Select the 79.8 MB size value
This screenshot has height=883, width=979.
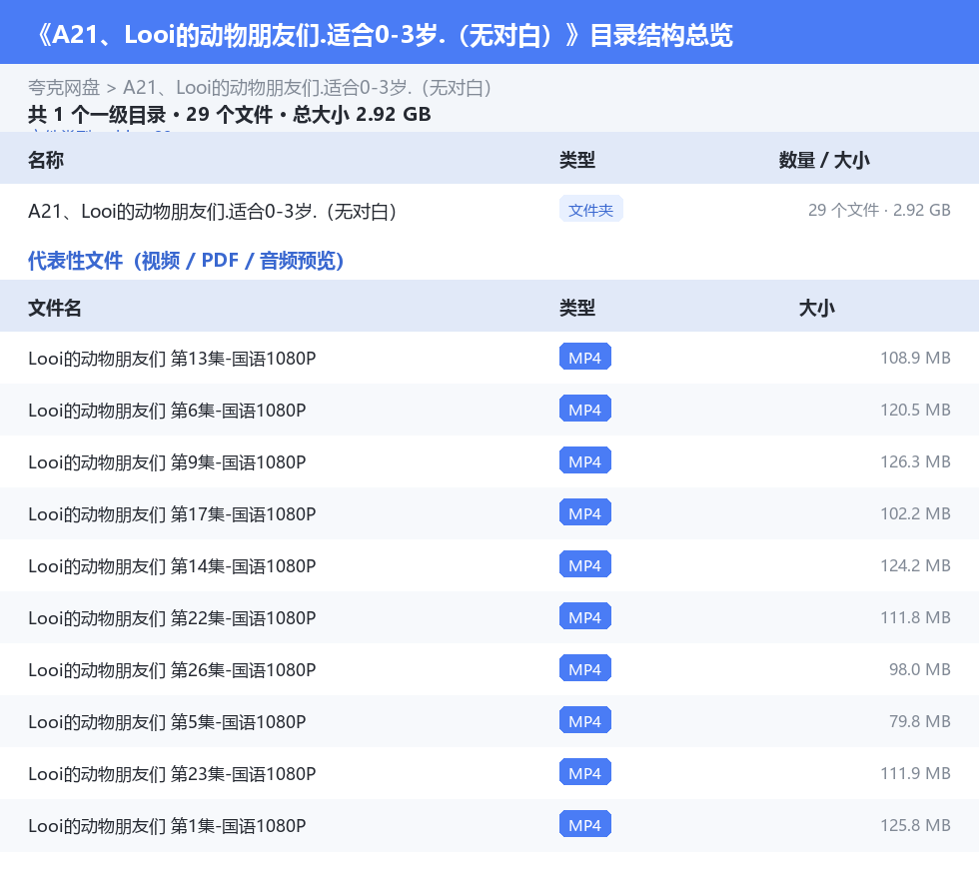coord(920,720)
